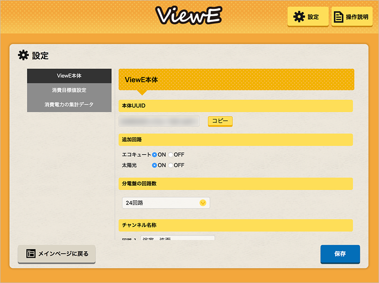The width and height of the screenshot is (379, 283).
Task: Click the 本体UUID section heading
Action: click(x=236, y=106)
